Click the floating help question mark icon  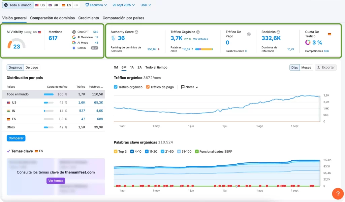[x=338, y=194]
